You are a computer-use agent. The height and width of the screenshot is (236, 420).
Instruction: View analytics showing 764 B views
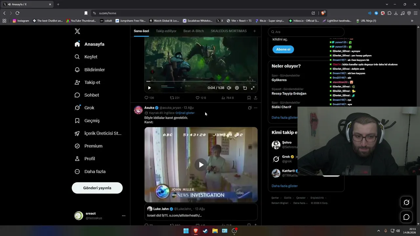click(x=228, y=98)
